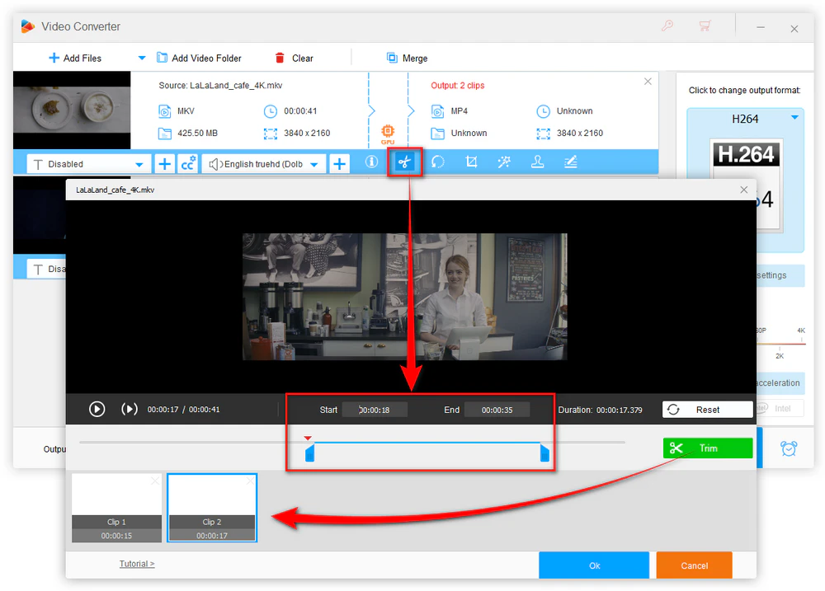Screen dimensions: 825x591
Task: Click the left blue trim handle
Action: click(x=310, y=453)
